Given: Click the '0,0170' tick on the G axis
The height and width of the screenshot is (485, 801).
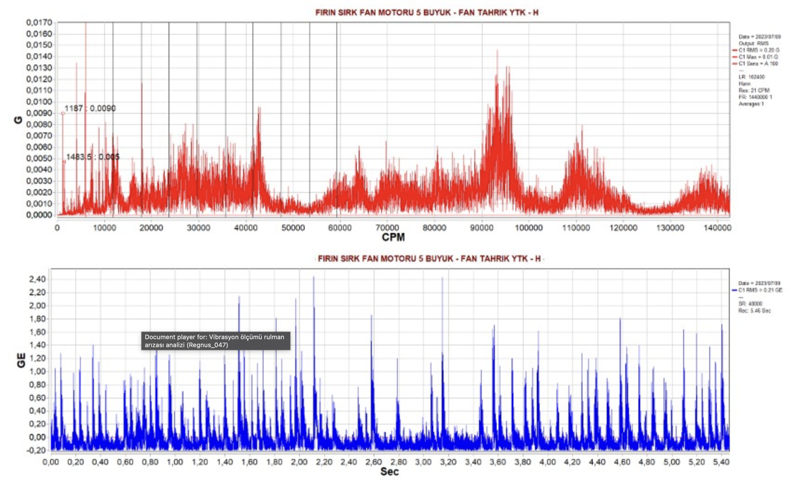Looking at the screenshot, I should 39,22.
